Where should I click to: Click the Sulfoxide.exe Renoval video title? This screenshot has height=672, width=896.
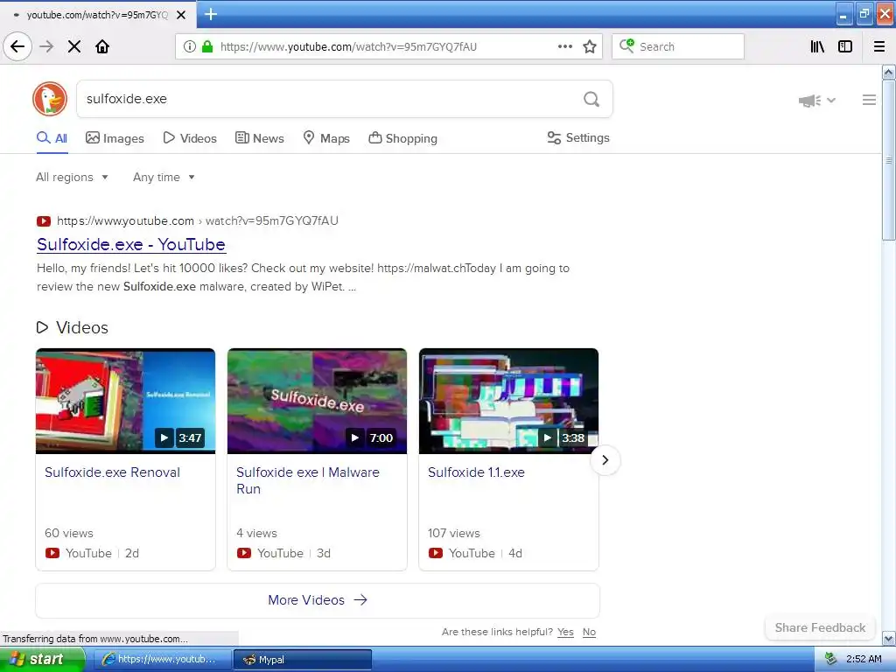[113, 472]
